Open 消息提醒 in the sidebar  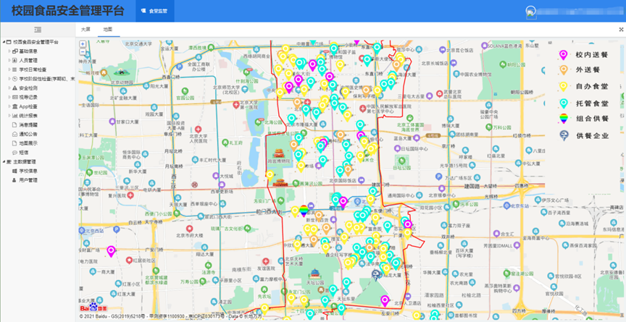(x=29, y=124)
